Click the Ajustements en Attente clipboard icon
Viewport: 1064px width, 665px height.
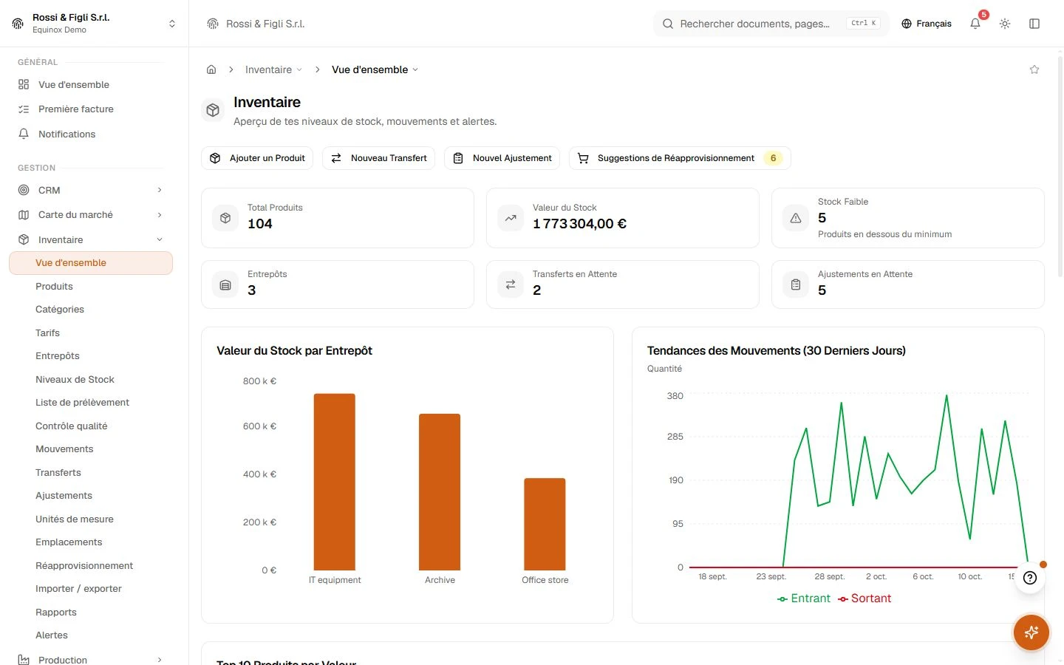click(796, 284)
